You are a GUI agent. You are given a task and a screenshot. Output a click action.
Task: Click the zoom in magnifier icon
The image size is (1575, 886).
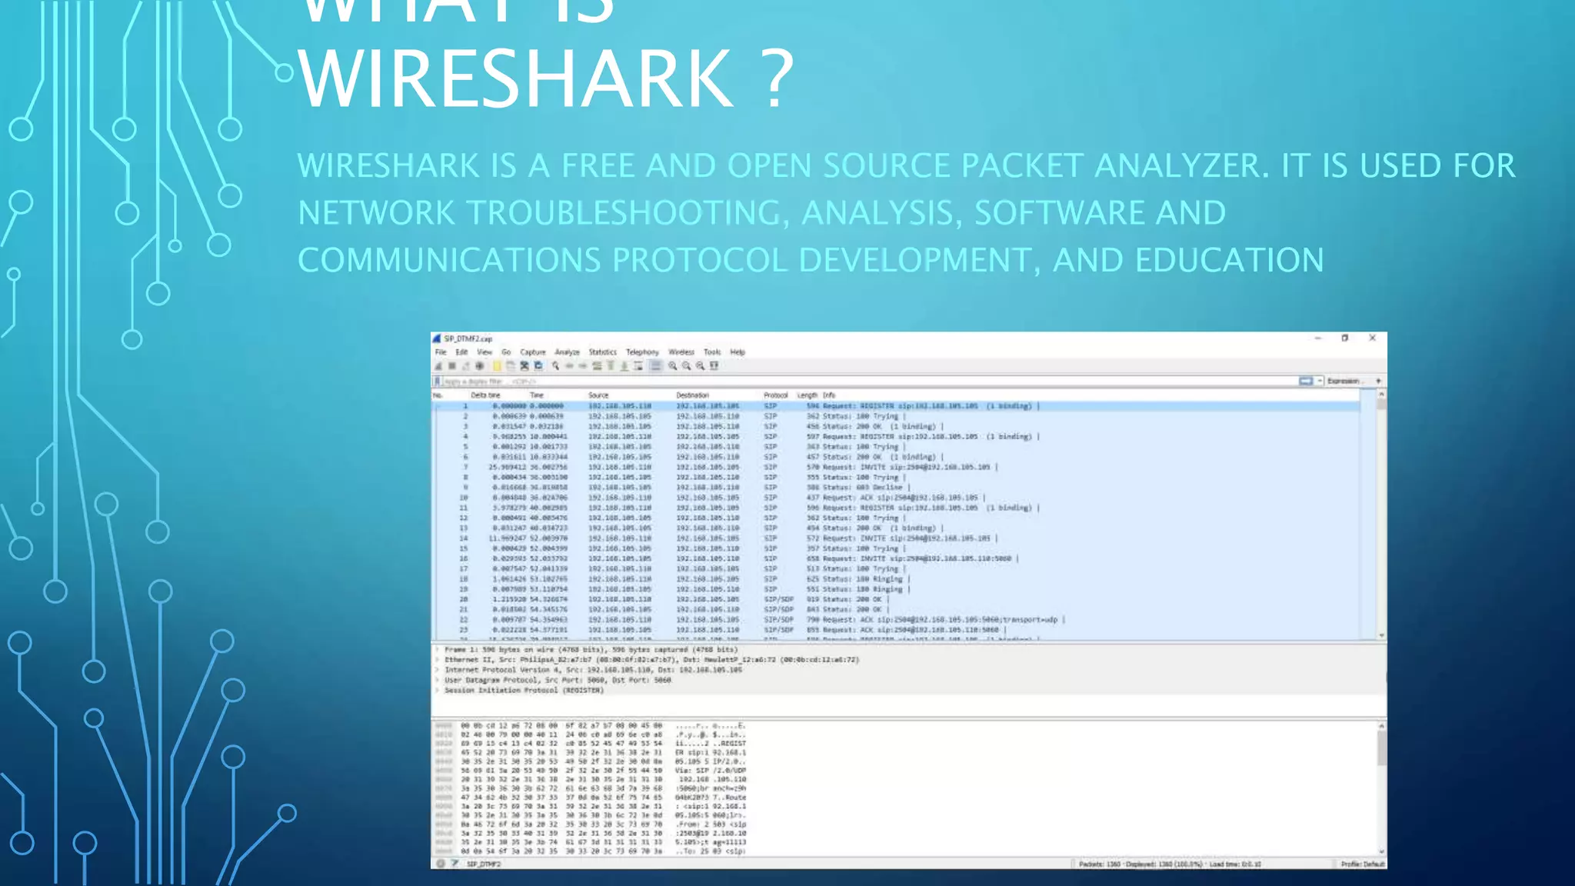tap(673, 366)
